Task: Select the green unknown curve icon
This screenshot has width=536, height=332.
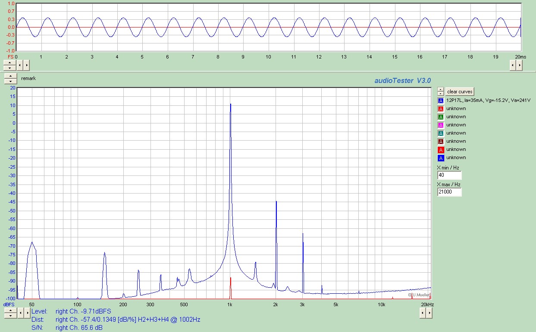Action: point(441,117)
